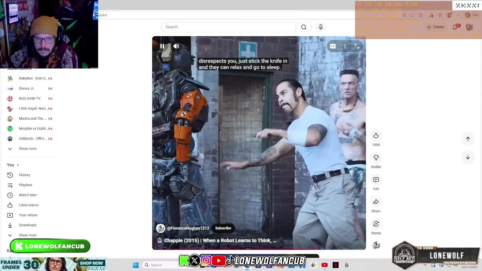This screenshot has height=271, width=482.
Task: Open Kids smile TV subscription
Action: coord(30,99)
